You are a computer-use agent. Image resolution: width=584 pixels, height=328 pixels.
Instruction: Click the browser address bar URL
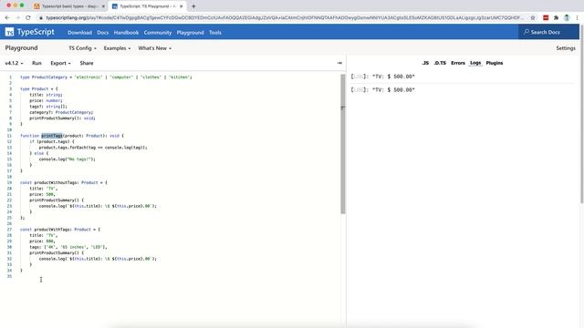285,17
